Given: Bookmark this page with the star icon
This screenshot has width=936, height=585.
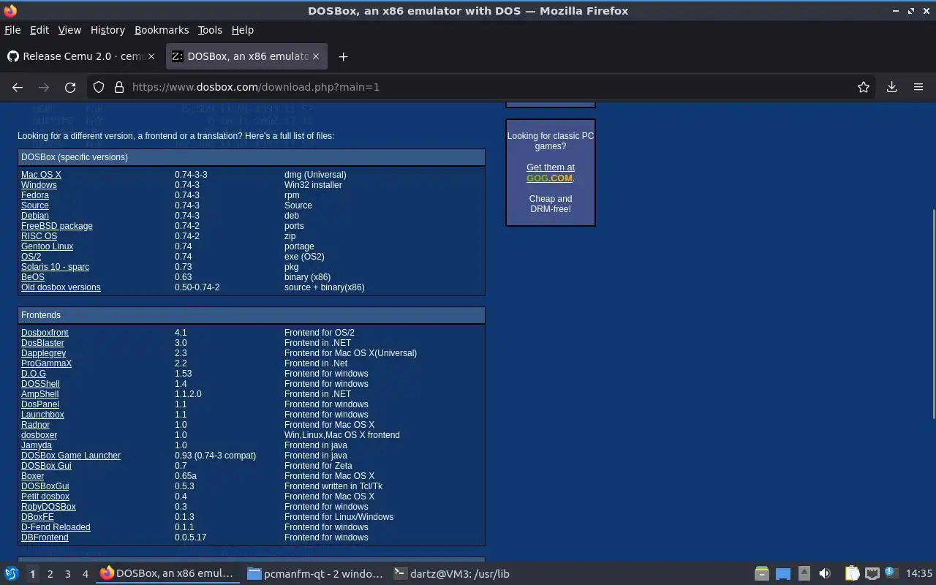Looking at the screenshot, I should pyautogui.click(x=864, y=87).
